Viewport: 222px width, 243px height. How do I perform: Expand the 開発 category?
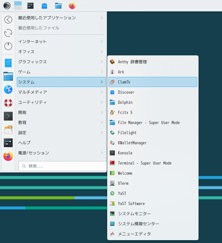(61, 112)
